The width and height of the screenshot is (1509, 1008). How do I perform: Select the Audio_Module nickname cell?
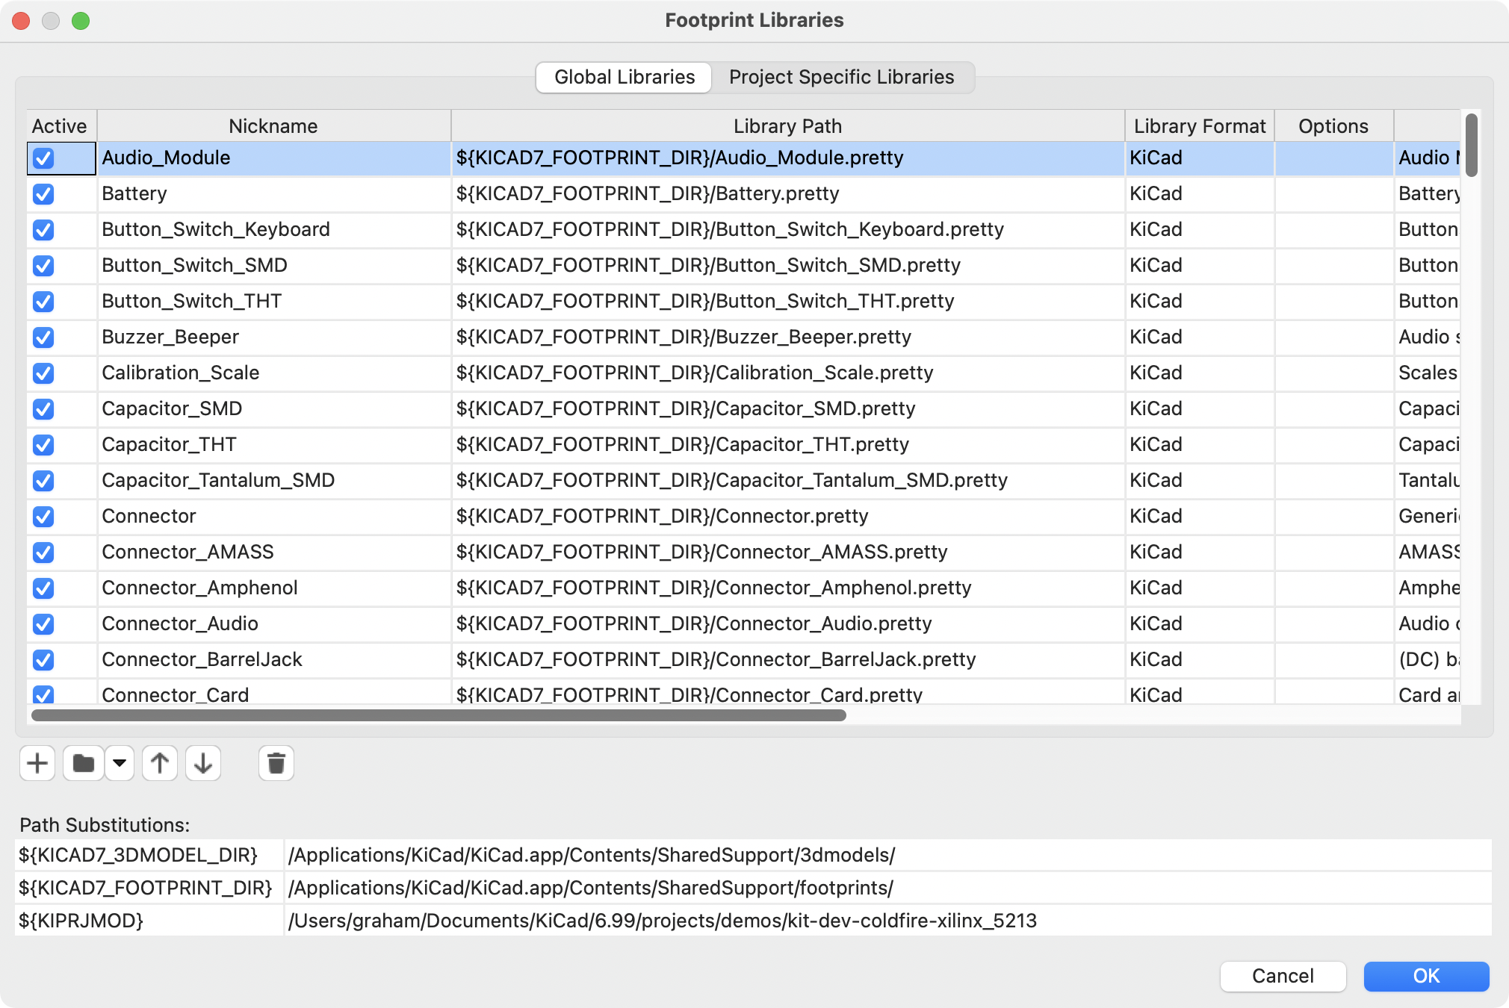click(x=273, y=158)
